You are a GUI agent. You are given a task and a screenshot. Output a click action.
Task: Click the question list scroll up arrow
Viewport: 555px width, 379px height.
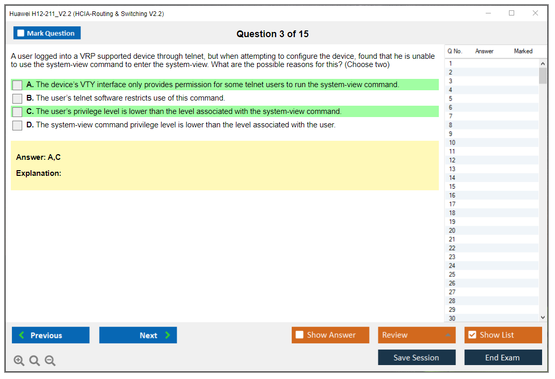pyautogui.click(x=542, y=63)
